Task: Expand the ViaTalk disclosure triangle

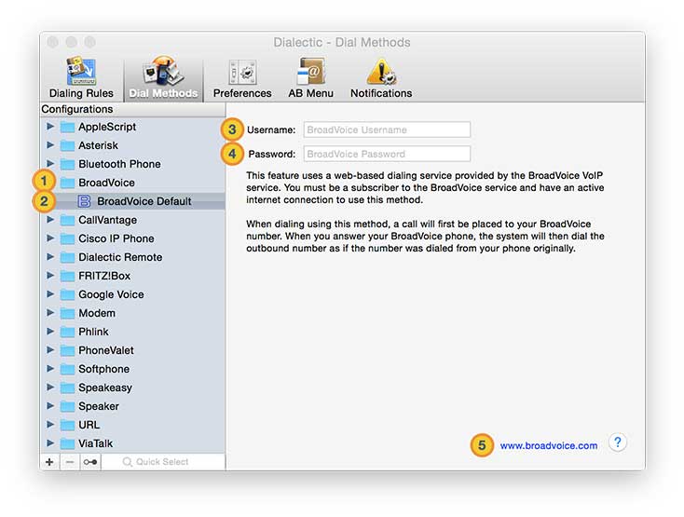Action: [x=50, y=443]
